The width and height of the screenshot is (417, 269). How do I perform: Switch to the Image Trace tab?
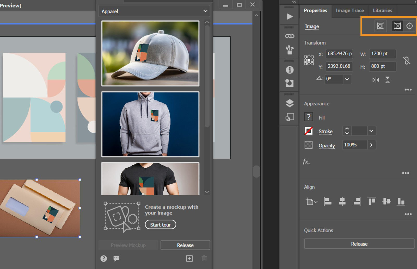(x=350, y=10)
